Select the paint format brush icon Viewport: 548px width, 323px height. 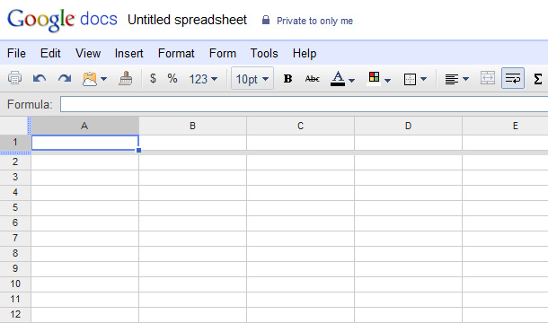click(126, 78)
